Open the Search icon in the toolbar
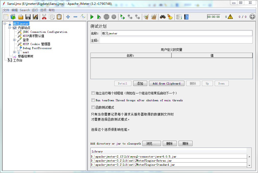Image resolution: width=258 pixels, height=173 pixels. pyautogui.click(x=163, y=17)
